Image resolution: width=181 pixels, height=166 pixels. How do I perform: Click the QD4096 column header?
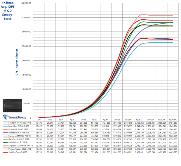[173, 120]
